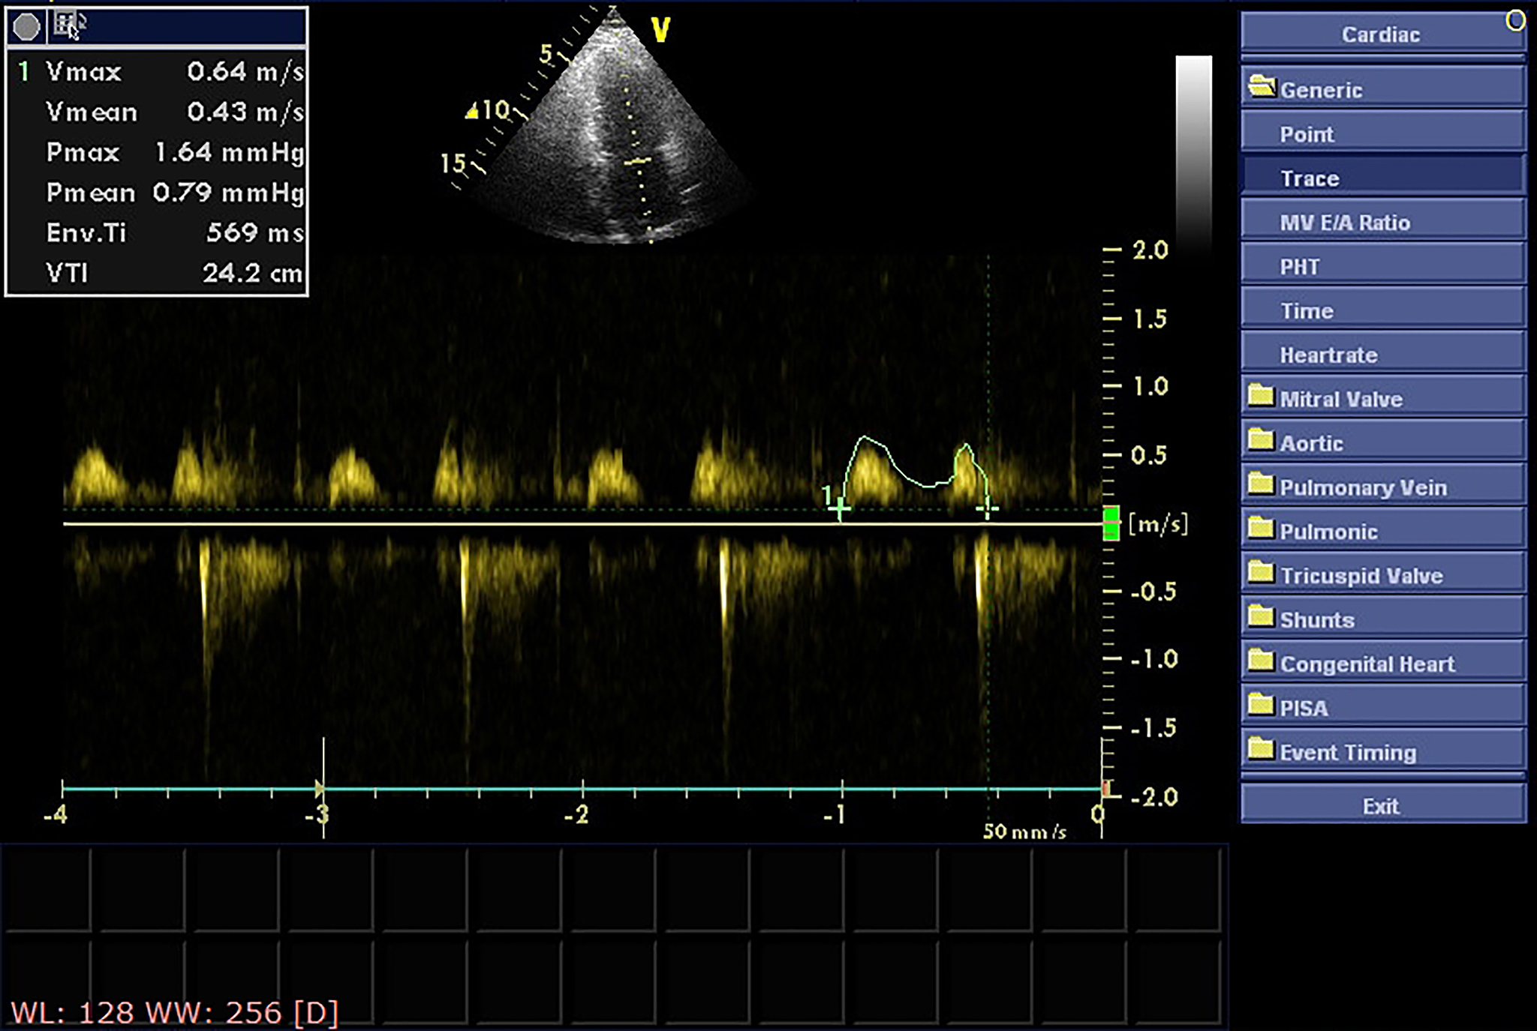Select the Trace measurement tool

click(1382, 178)
